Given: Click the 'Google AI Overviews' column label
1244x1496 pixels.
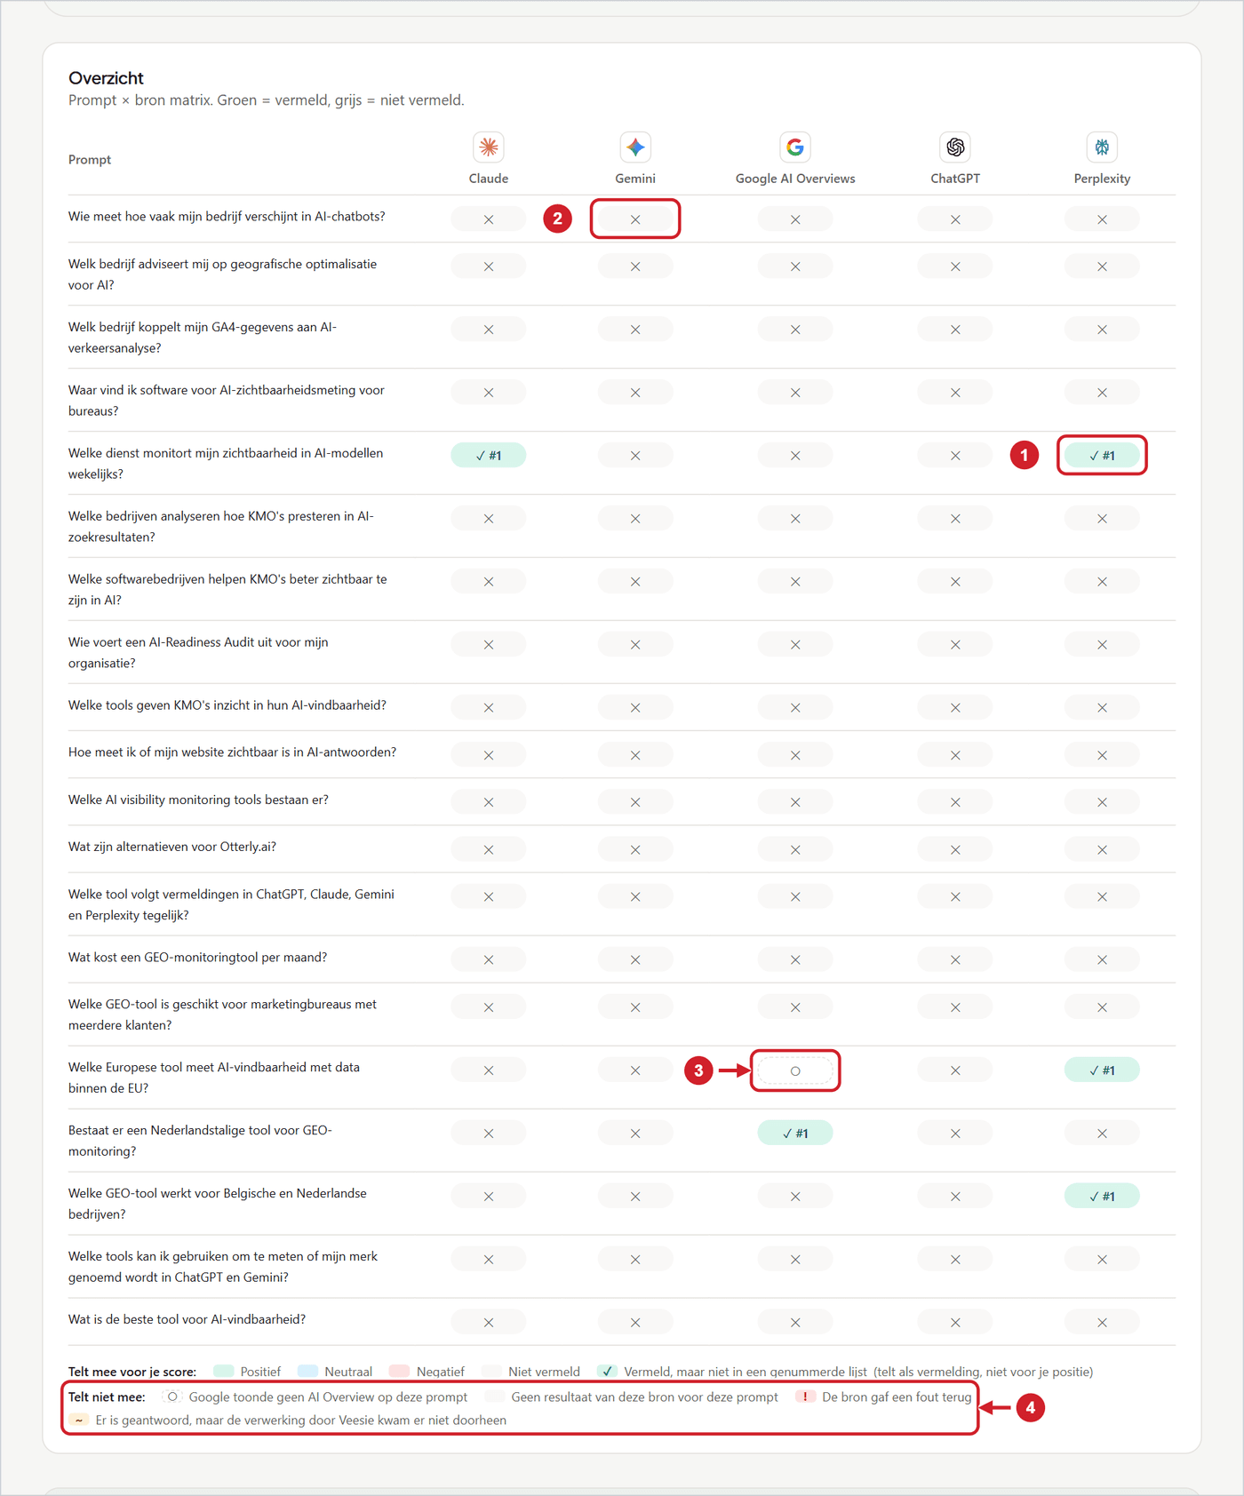Looking at the screenshot, I should (795, 179).
